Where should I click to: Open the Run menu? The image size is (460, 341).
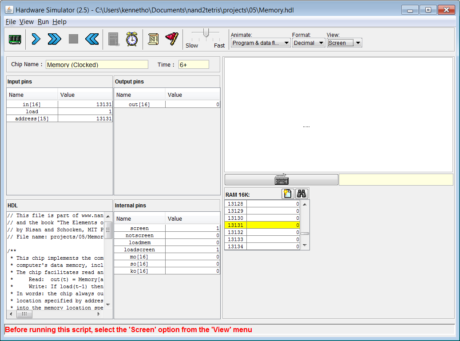(43, 22)
